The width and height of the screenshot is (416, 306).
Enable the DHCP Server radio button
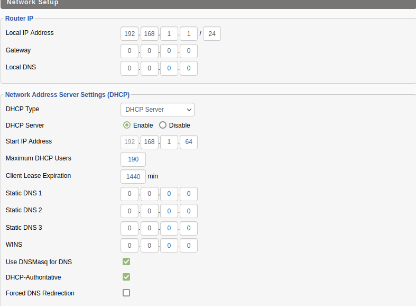[x=127, y=125]
